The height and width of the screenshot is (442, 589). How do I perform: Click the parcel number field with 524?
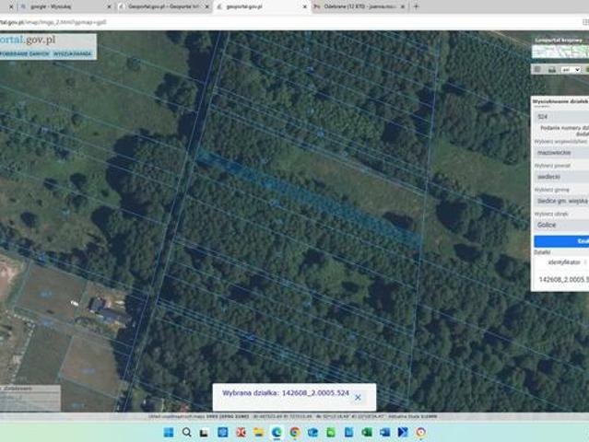561,117
